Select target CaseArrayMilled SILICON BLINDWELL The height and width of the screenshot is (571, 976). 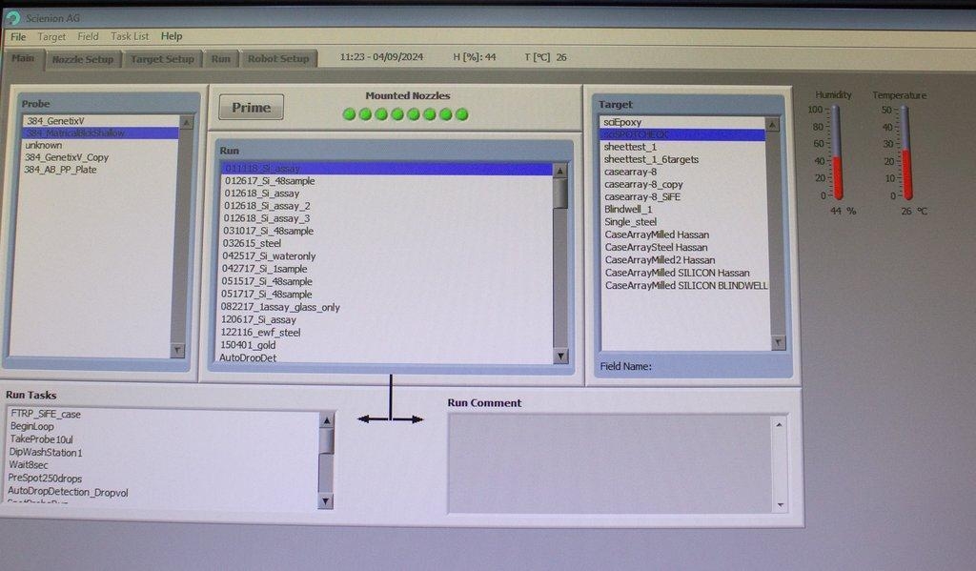point(686,285)
